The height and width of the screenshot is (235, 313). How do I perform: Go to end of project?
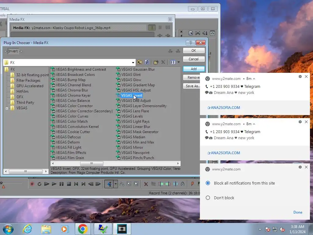point(83,184)
